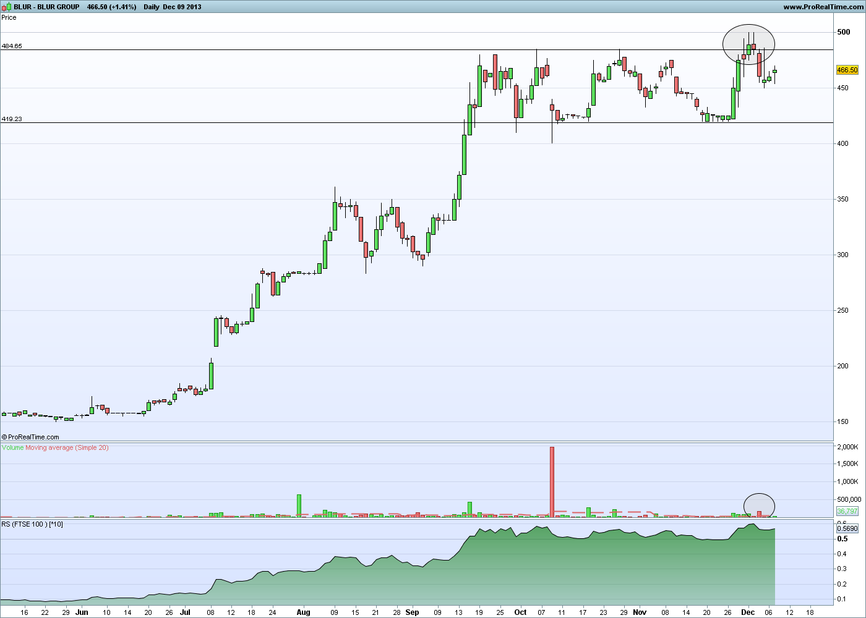Viewport: 866px width, 618px height.
Task: Click the 2,000K volume axis label
Action: tap(847, 446)
